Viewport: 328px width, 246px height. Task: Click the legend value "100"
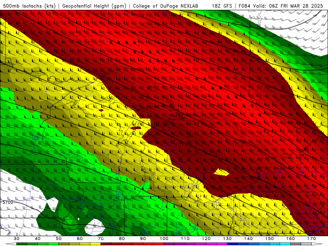pyautogui.click(x=164, y=239)
